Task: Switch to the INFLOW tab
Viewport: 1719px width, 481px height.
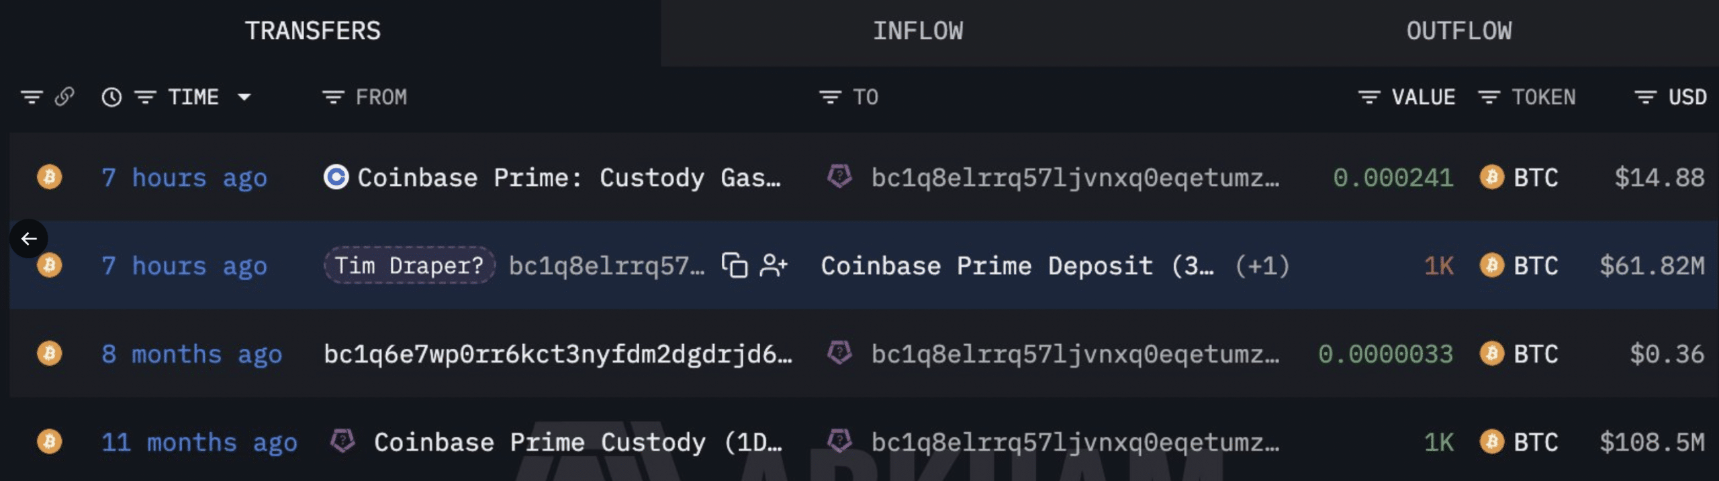Action: tap(918, 31)
